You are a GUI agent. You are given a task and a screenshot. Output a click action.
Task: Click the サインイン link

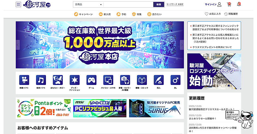(211, 4)
